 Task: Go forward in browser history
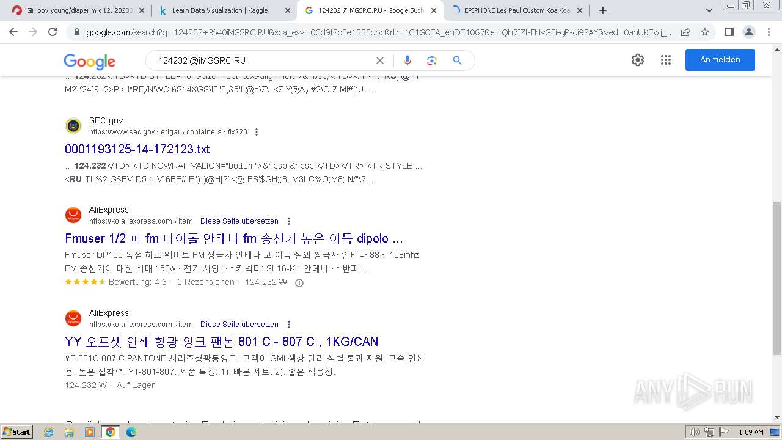33,32
